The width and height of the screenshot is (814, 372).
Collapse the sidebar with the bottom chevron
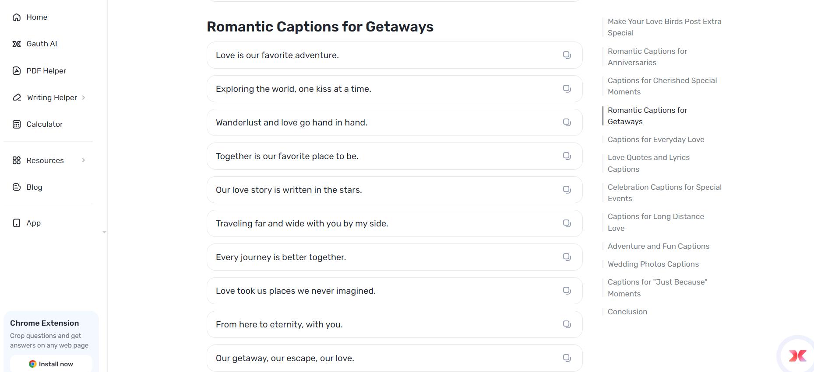104,232
